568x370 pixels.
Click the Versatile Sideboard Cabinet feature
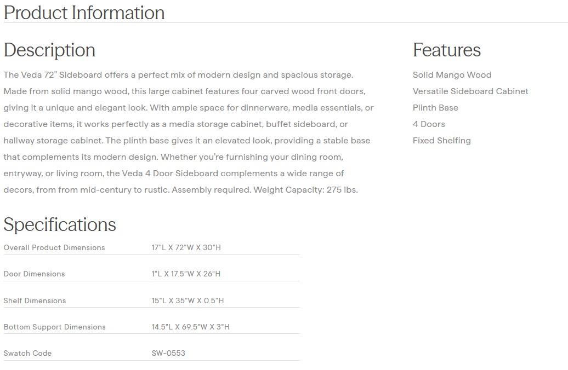pyautogui.click(x=470, y=91)
